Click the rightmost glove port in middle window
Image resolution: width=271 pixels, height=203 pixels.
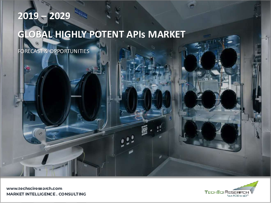(166, 99)
